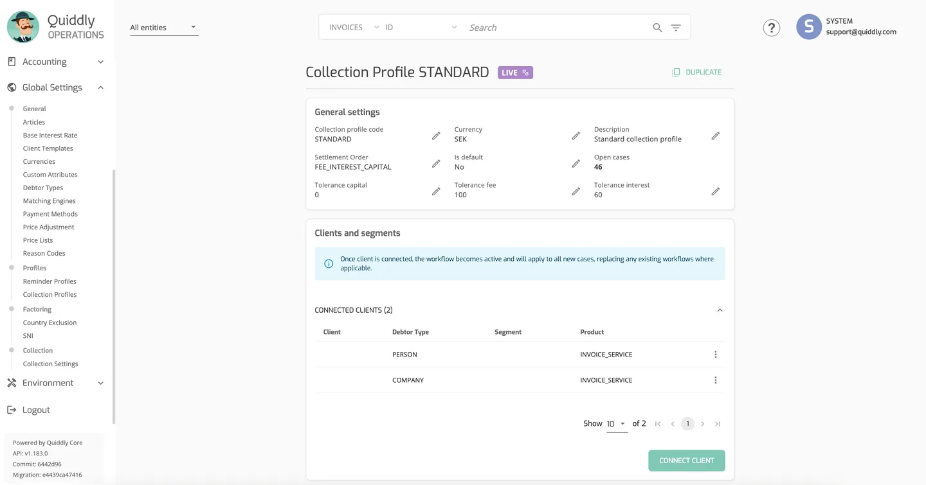Open Payment Methods settings
Viewport: 926px width, 485px height.
pyautogui.click(x=50, y=214)
